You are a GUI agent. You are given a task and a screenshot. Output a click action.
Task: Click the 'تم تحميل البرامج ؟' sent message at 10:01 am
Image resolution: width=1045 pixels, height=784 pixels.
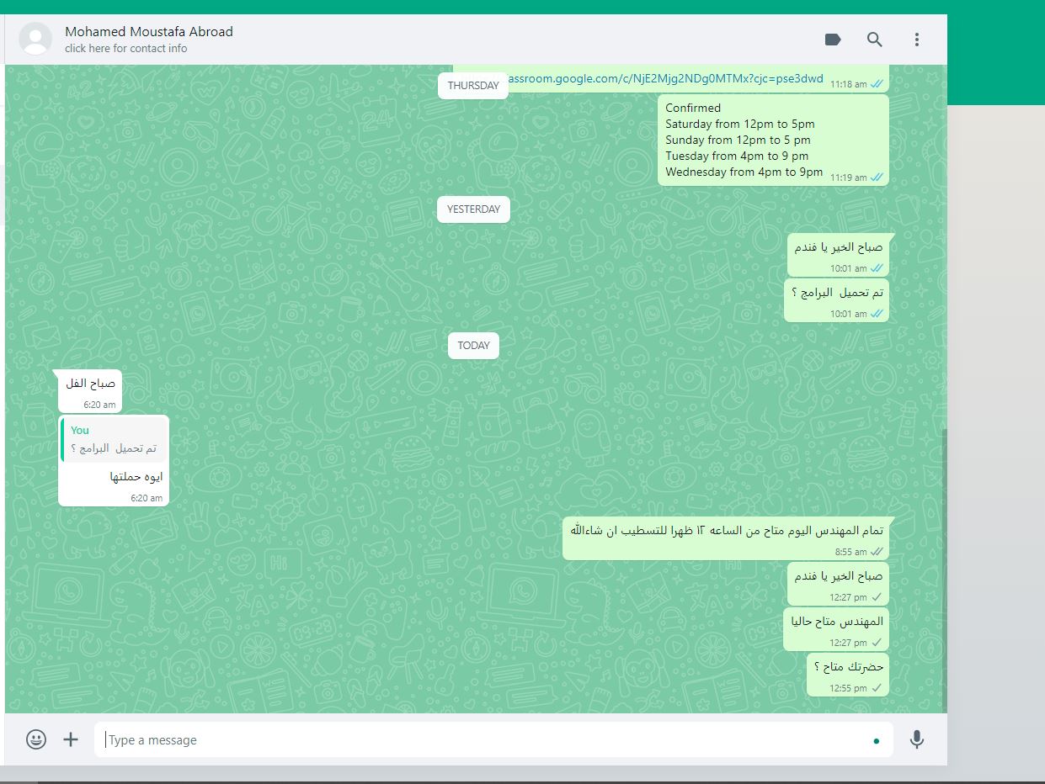tap(836, 299)
